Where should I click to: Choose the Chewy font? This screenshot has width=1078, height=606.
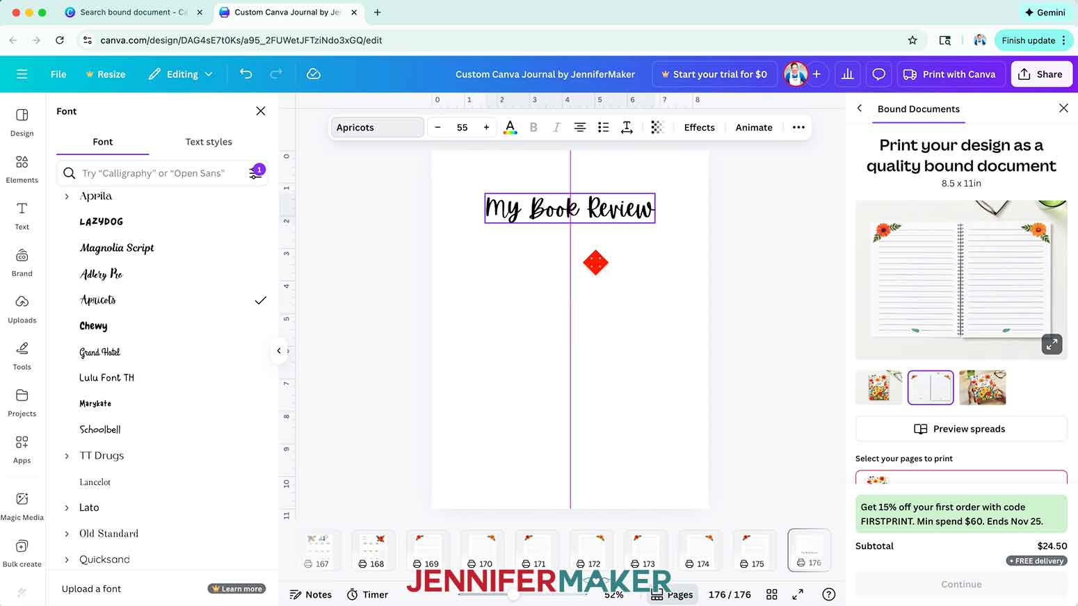[x=93, y=326]
